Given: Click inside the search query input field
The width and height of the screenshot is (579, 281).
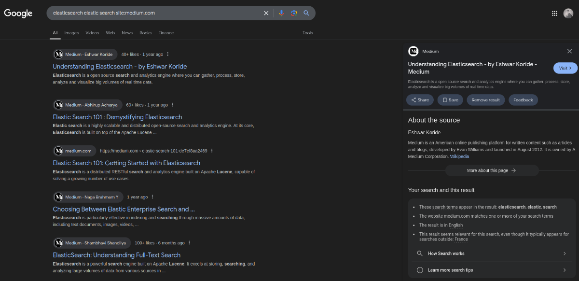Looking at the screenshot, I should pyautogui.click(x=154, y=13).
